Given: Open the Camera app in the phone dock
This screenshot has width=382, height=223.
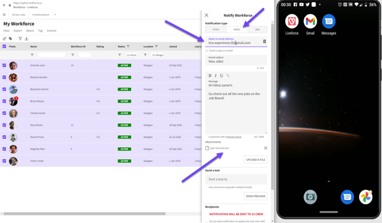Looking at the screenshot, I should tap(310, 197).
